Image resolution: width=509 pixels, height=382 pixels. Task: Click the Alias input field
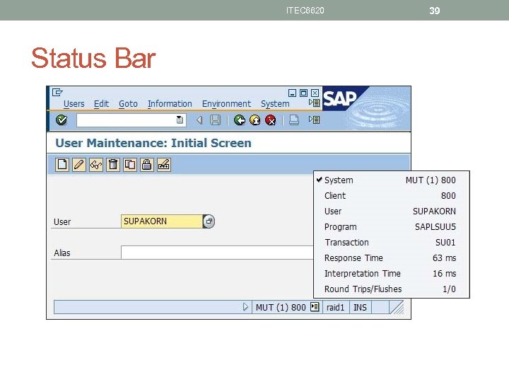pyautogui.click(x=217, y=253)
